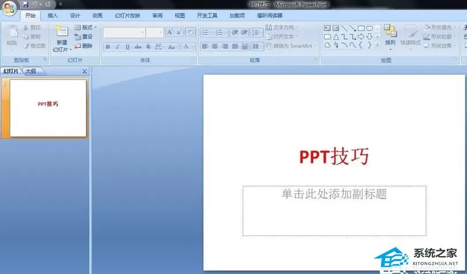Switch to the Outline (大纲) pane tab
Image resolution: width=467 pixels, height=274 pixels.
(31, 71)
